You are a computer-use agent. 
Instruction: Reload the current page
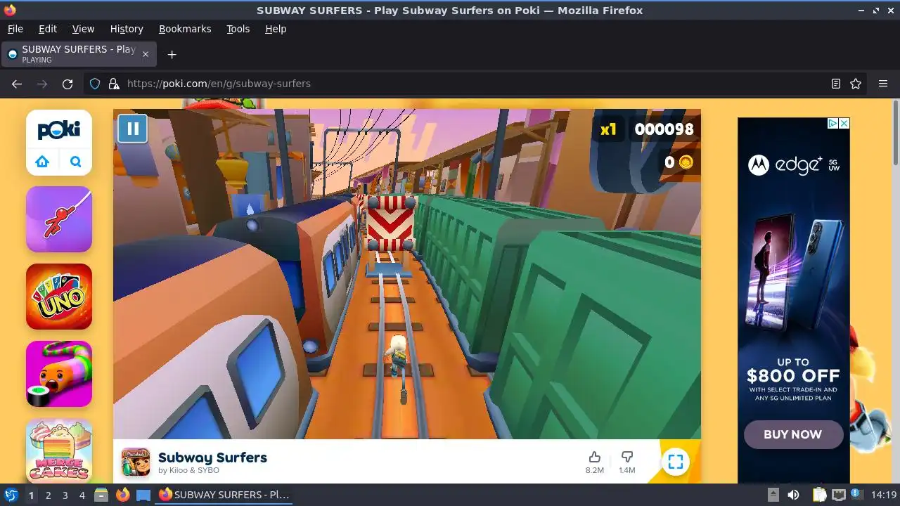(x=67, y=84)
